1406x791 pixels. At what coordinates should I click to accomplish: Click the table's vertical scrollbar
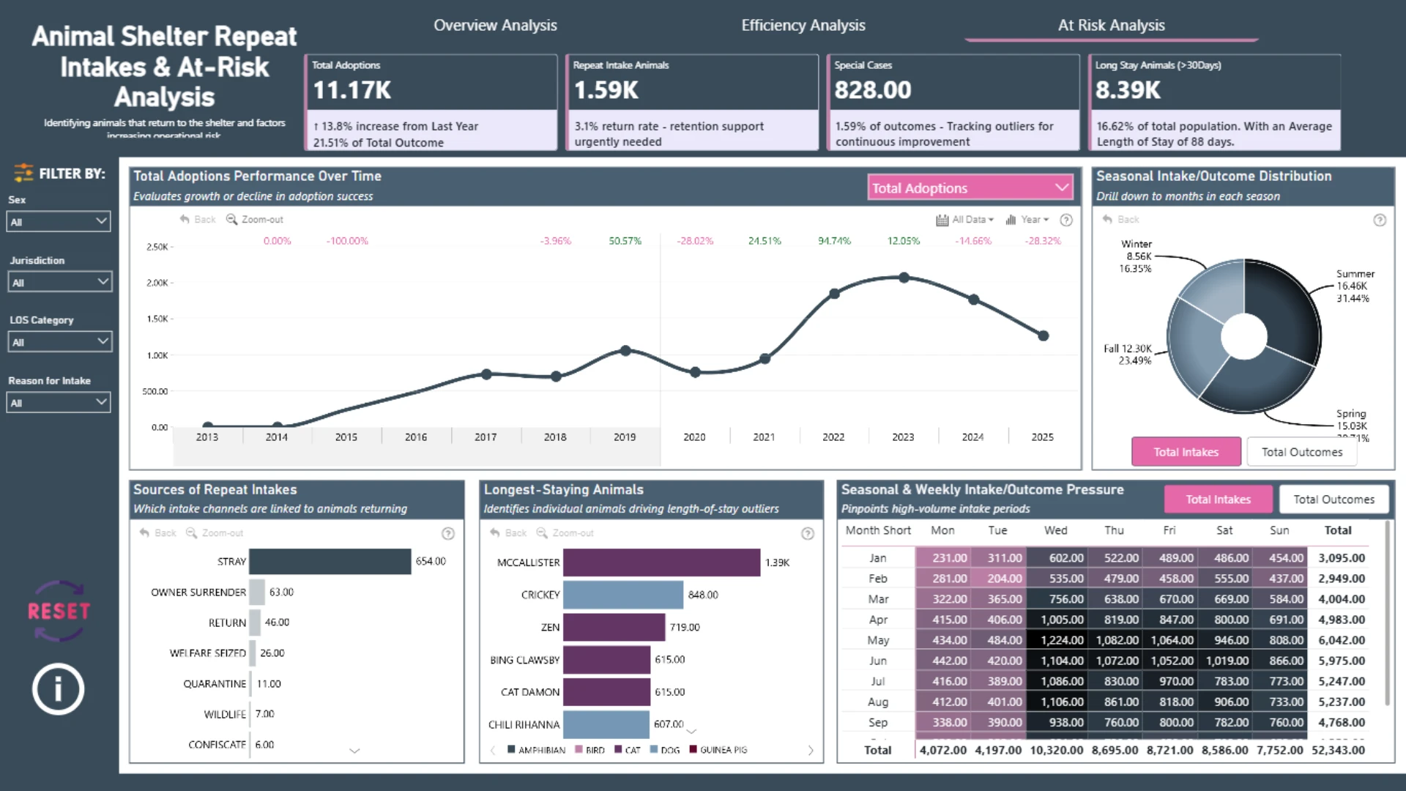[x=1386, y=614]
